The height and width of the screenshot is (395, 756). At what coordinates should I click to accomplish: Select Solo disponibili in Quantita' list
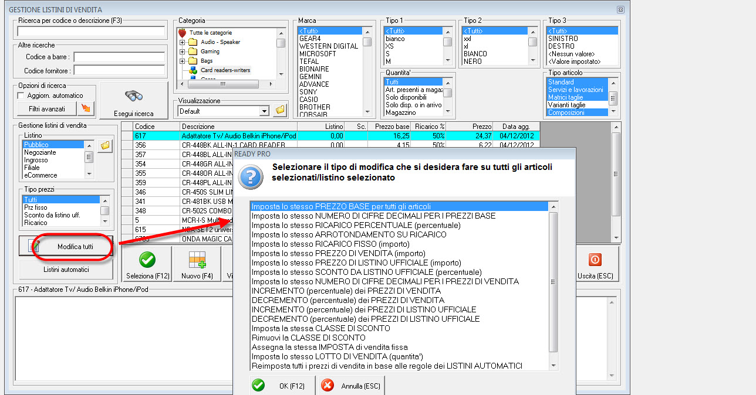coord(413,97)
